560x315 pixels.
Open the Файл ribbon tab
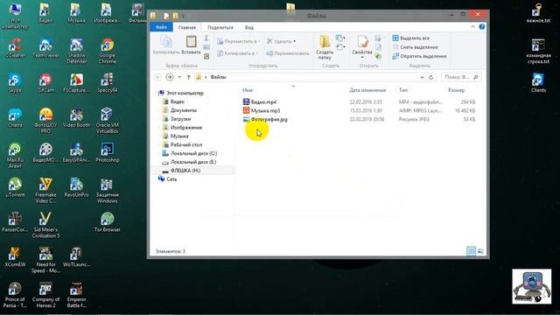point(161,27)
